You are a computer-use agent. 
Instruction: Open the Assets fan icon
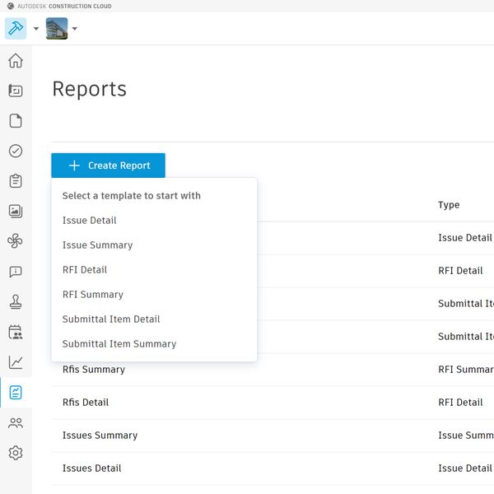point(16,241)
